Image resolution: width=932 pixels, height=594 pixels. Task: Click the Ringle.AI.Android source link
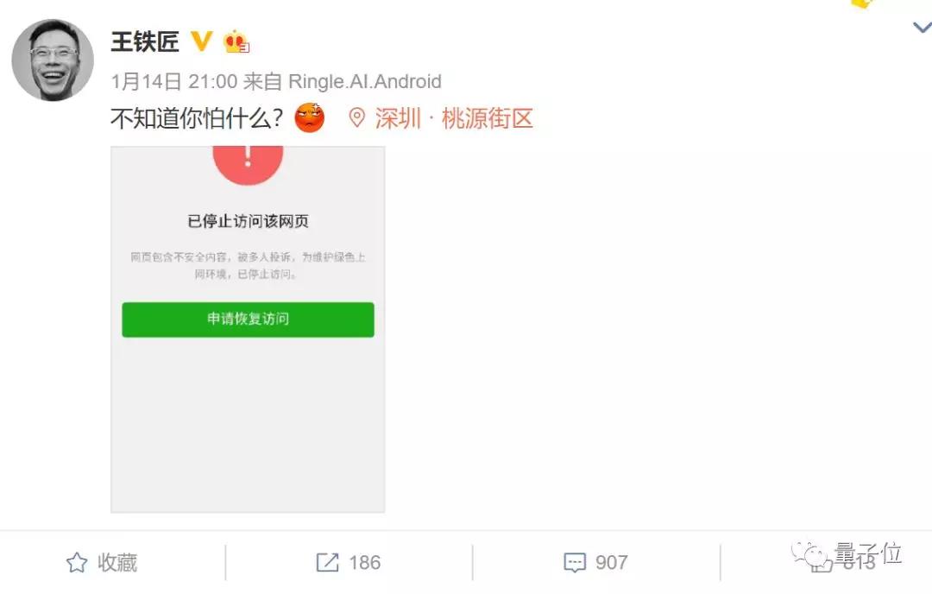(x=365, y=81)
